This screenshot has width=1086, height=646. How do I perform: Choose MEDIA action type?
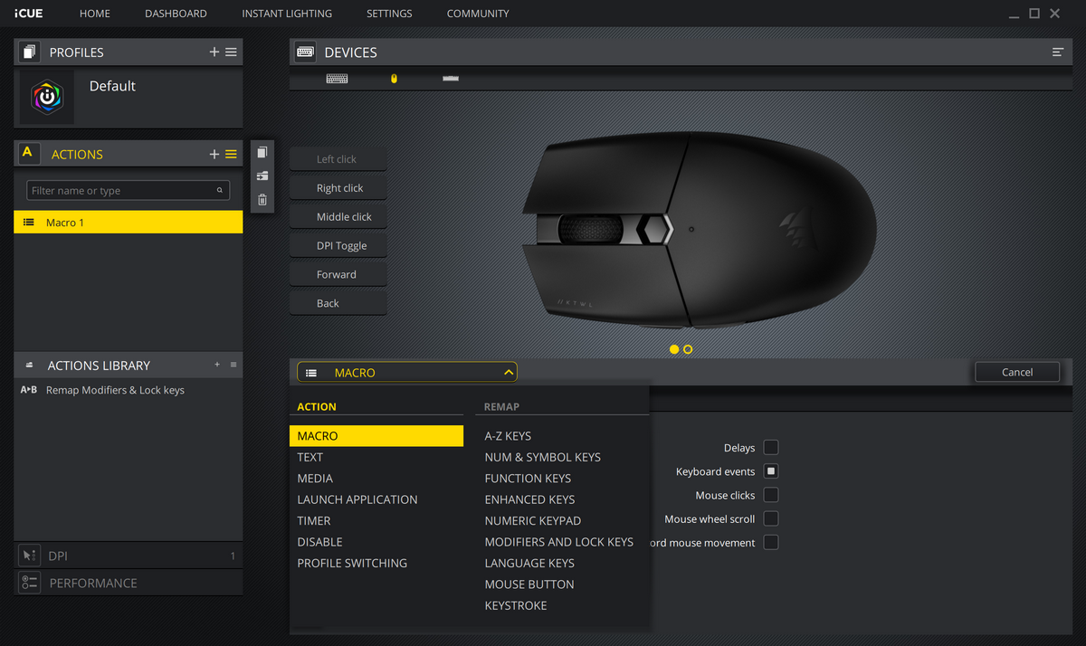pyautogui.click(x=315, y=479)
